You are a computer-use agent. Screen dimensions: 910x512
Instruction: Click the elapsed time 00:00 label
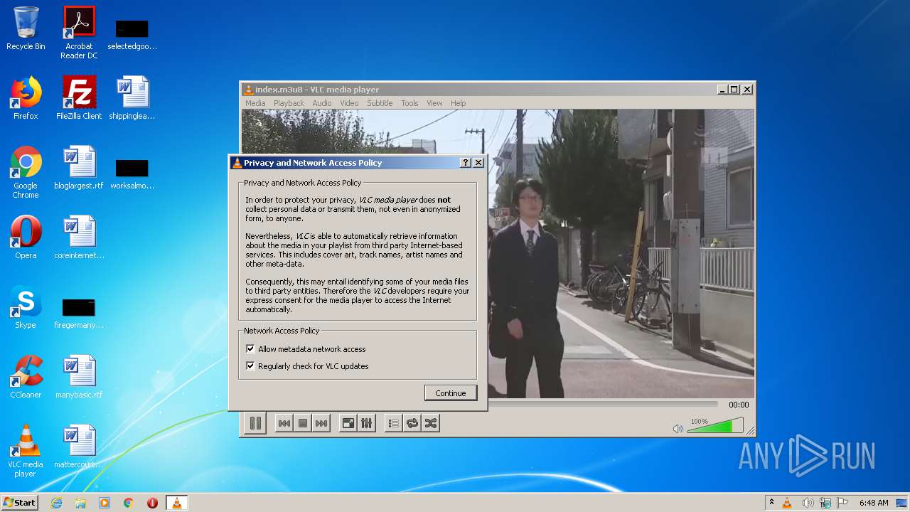(x=739, y=405)
